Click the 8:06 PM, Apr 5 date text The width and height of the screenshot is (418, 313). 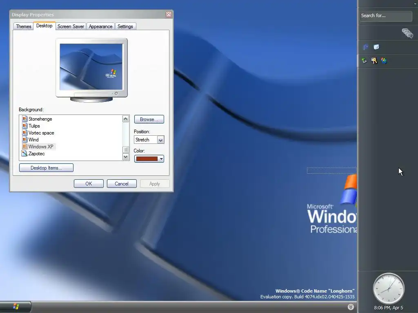coord(389,308)
